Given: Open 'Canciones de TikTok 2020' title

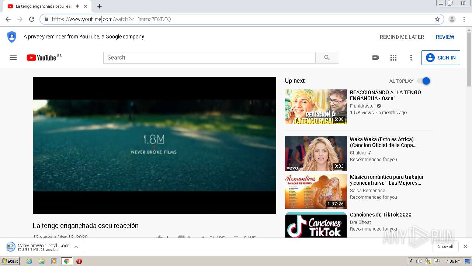Looking at the screenshot, I should (381, 215).
